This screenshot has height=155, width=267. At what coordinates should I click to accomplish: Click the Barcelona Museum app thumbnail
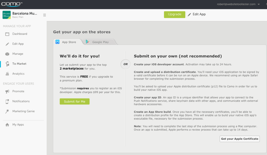7,15
